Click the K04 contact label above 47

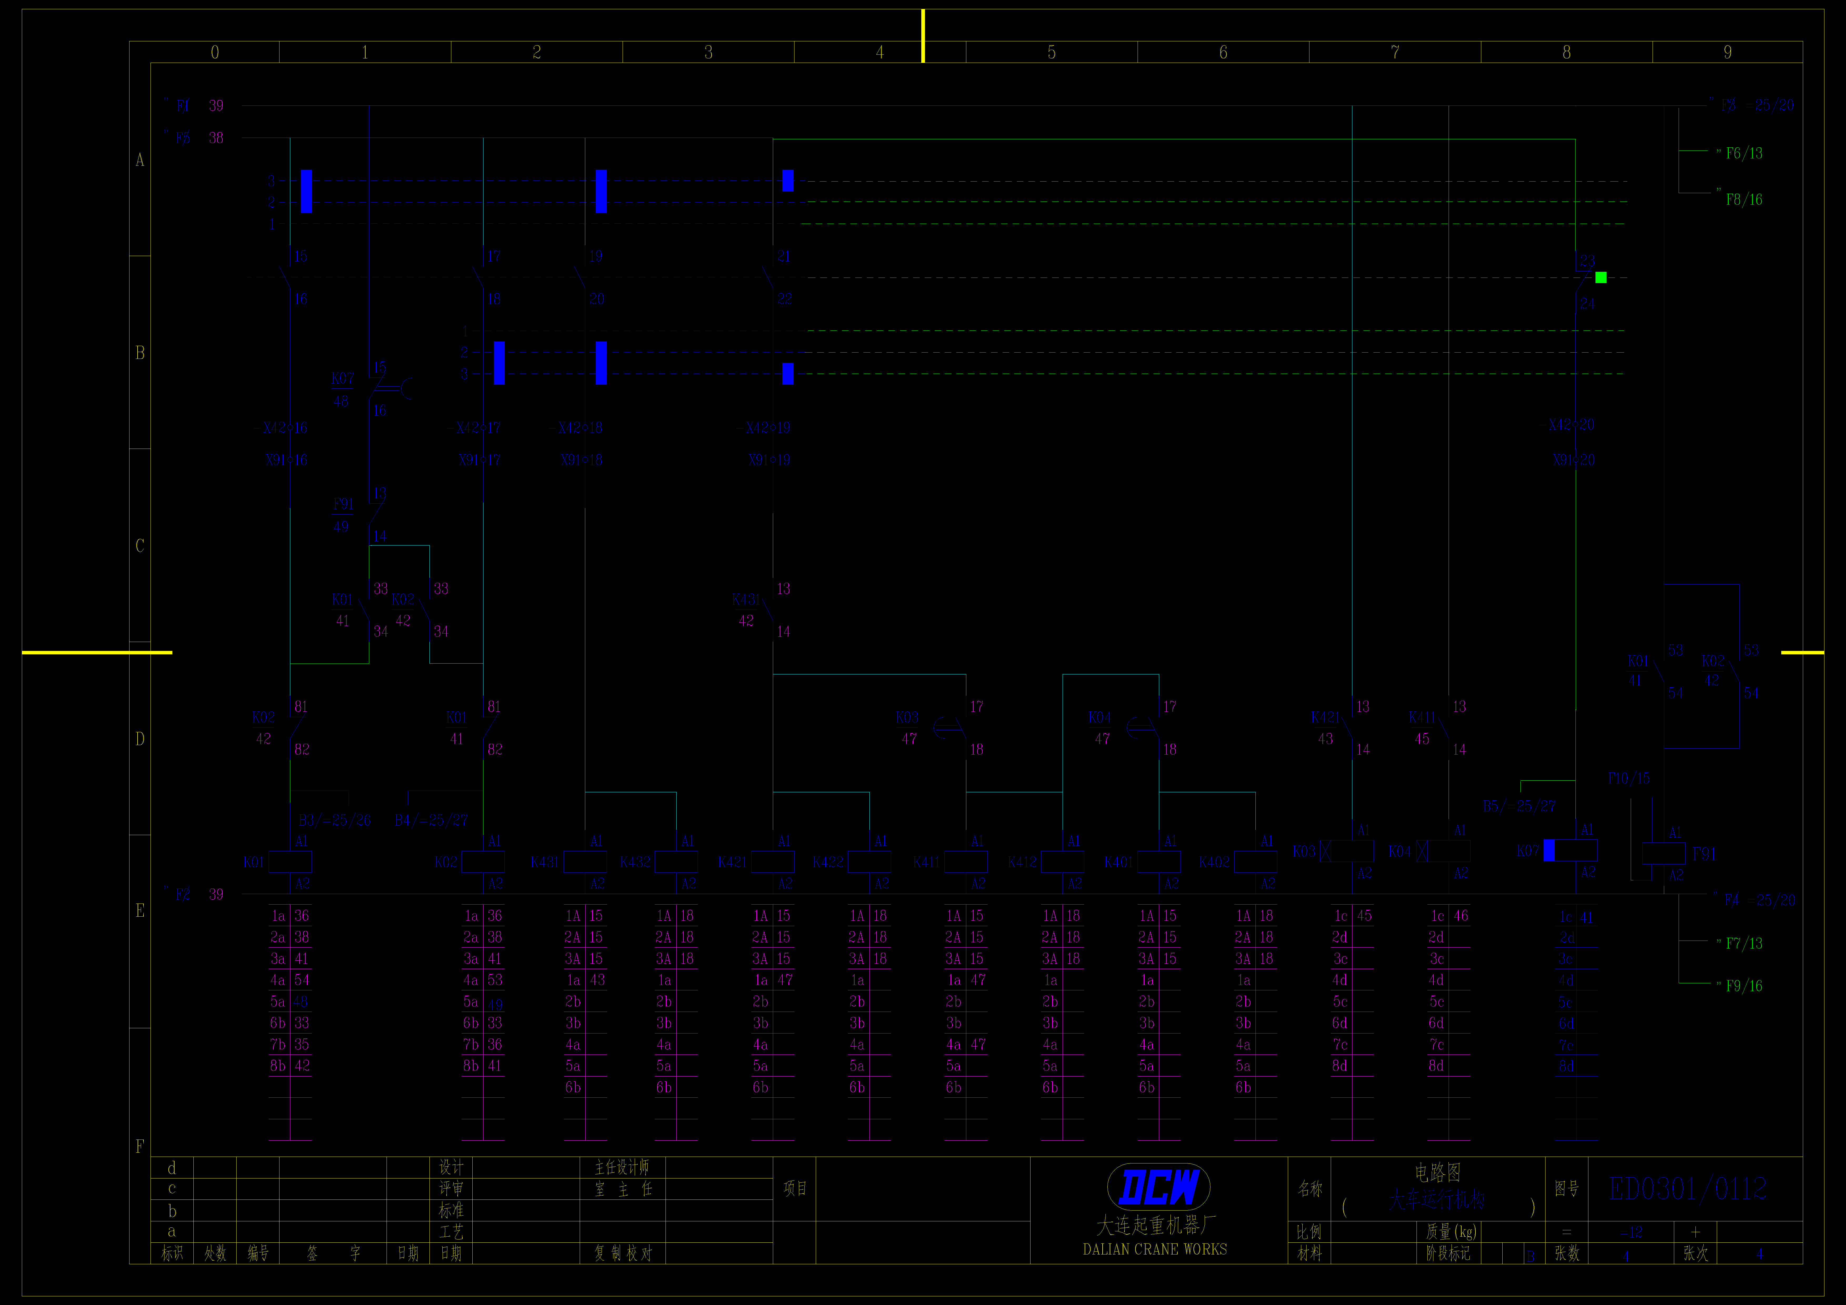[x=1100, y=717]
